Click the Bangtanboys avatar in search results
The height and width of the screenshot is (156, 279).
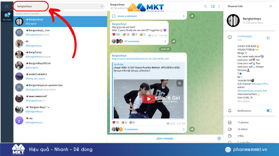pyautogui.click(x=19, y=22)
